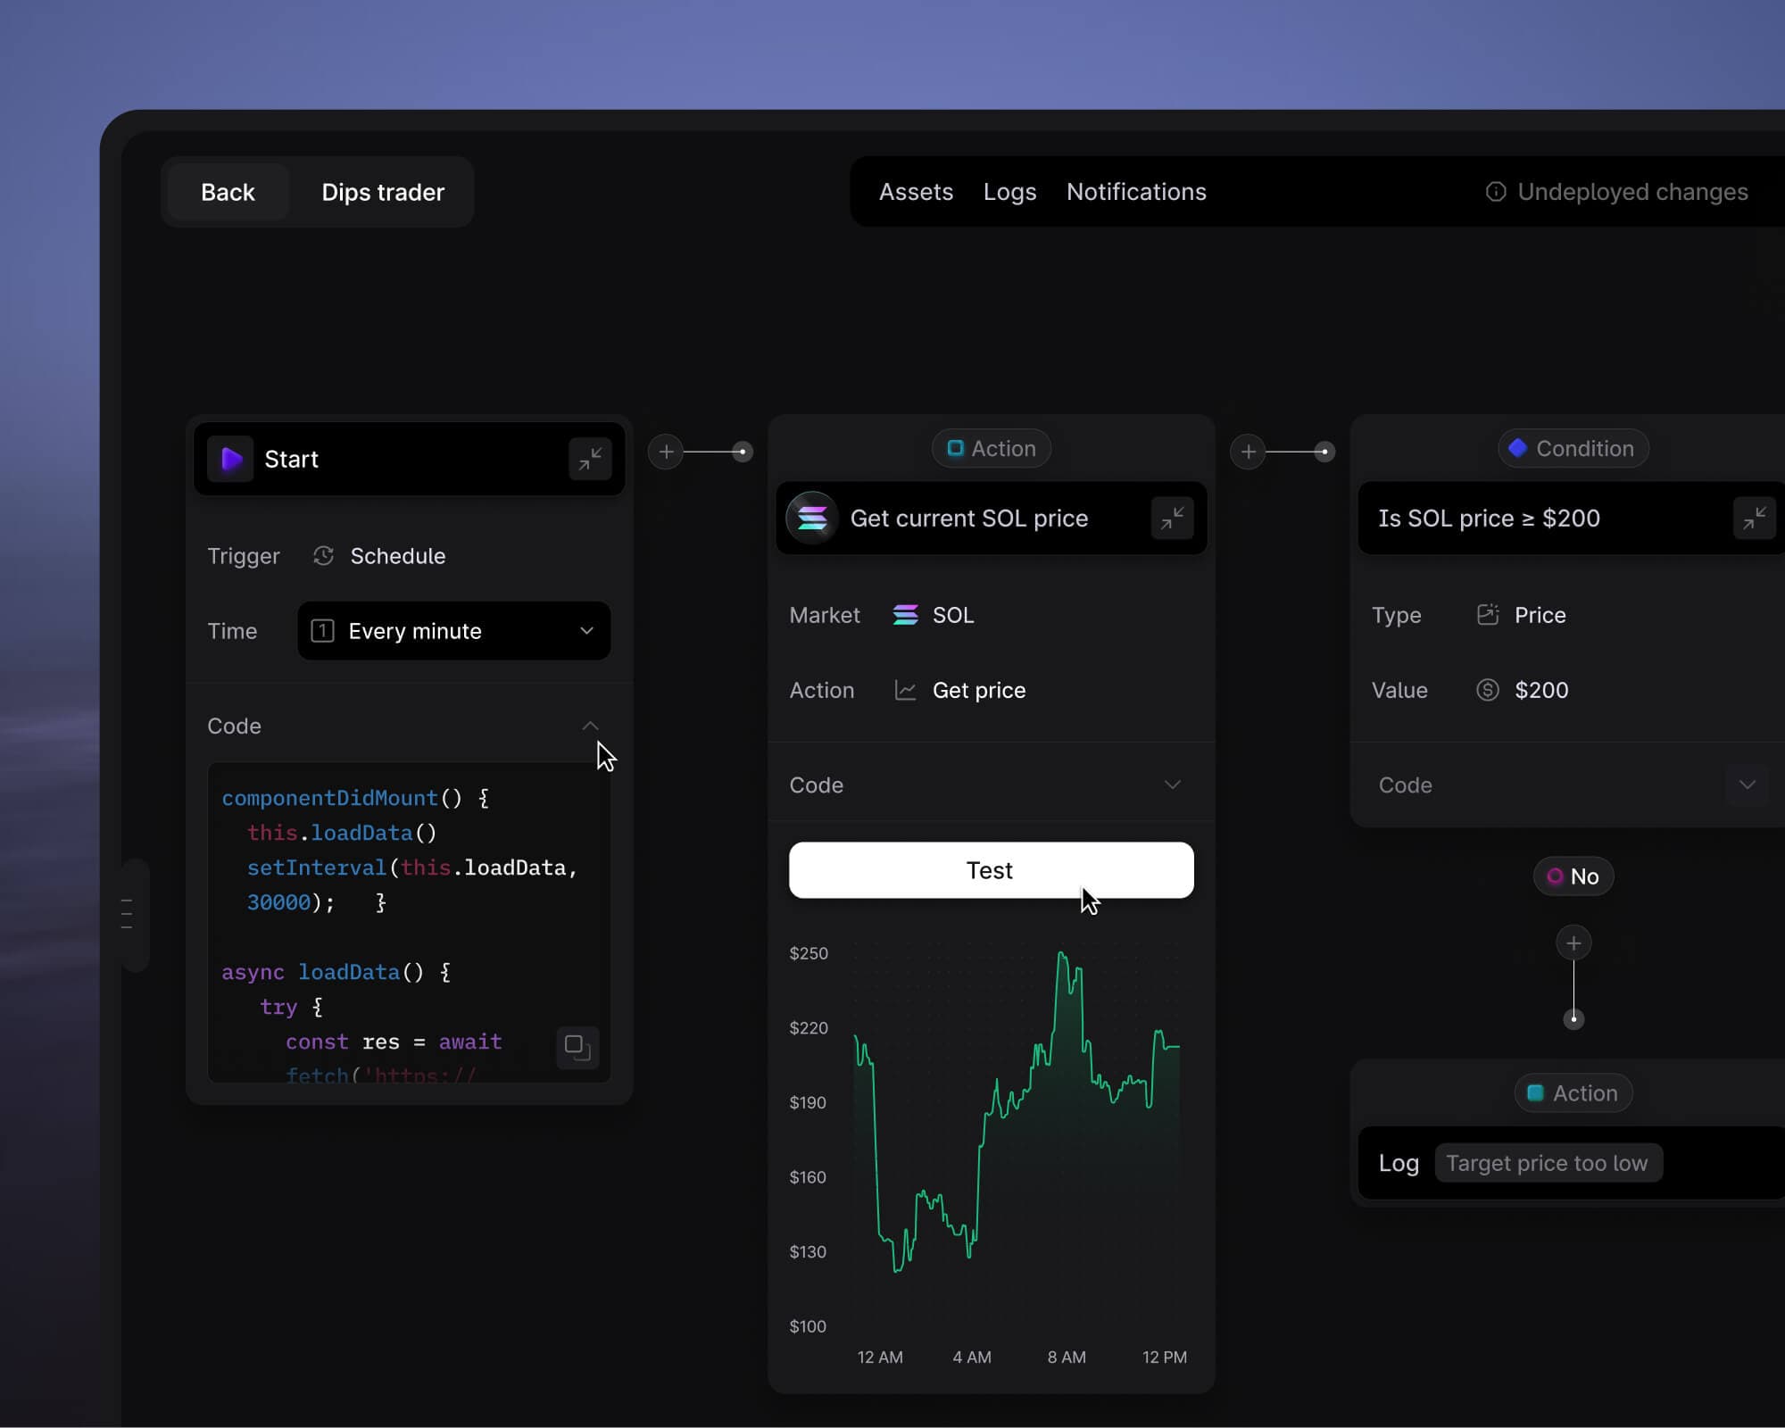Expand Code section in SOL price action

point(1172,785)
